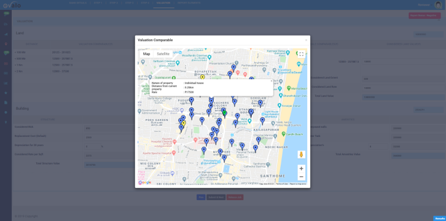Click the red location pin sidebar icon
Screen dimensions: 446x221
point(6,44)
